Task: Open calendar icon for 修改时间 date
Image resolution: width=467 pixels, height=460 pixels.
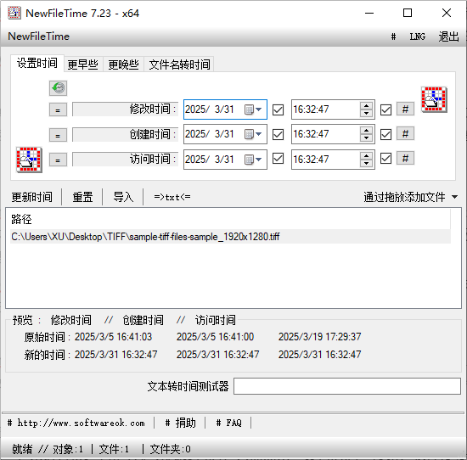Action: tap(249, 109)
